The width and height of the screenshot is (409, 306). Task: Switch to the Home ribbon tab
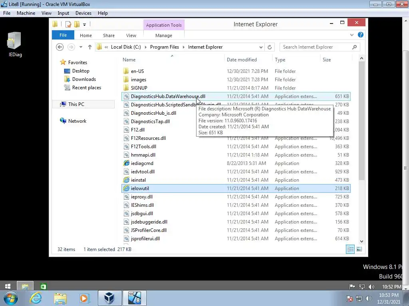pos(86,35)
